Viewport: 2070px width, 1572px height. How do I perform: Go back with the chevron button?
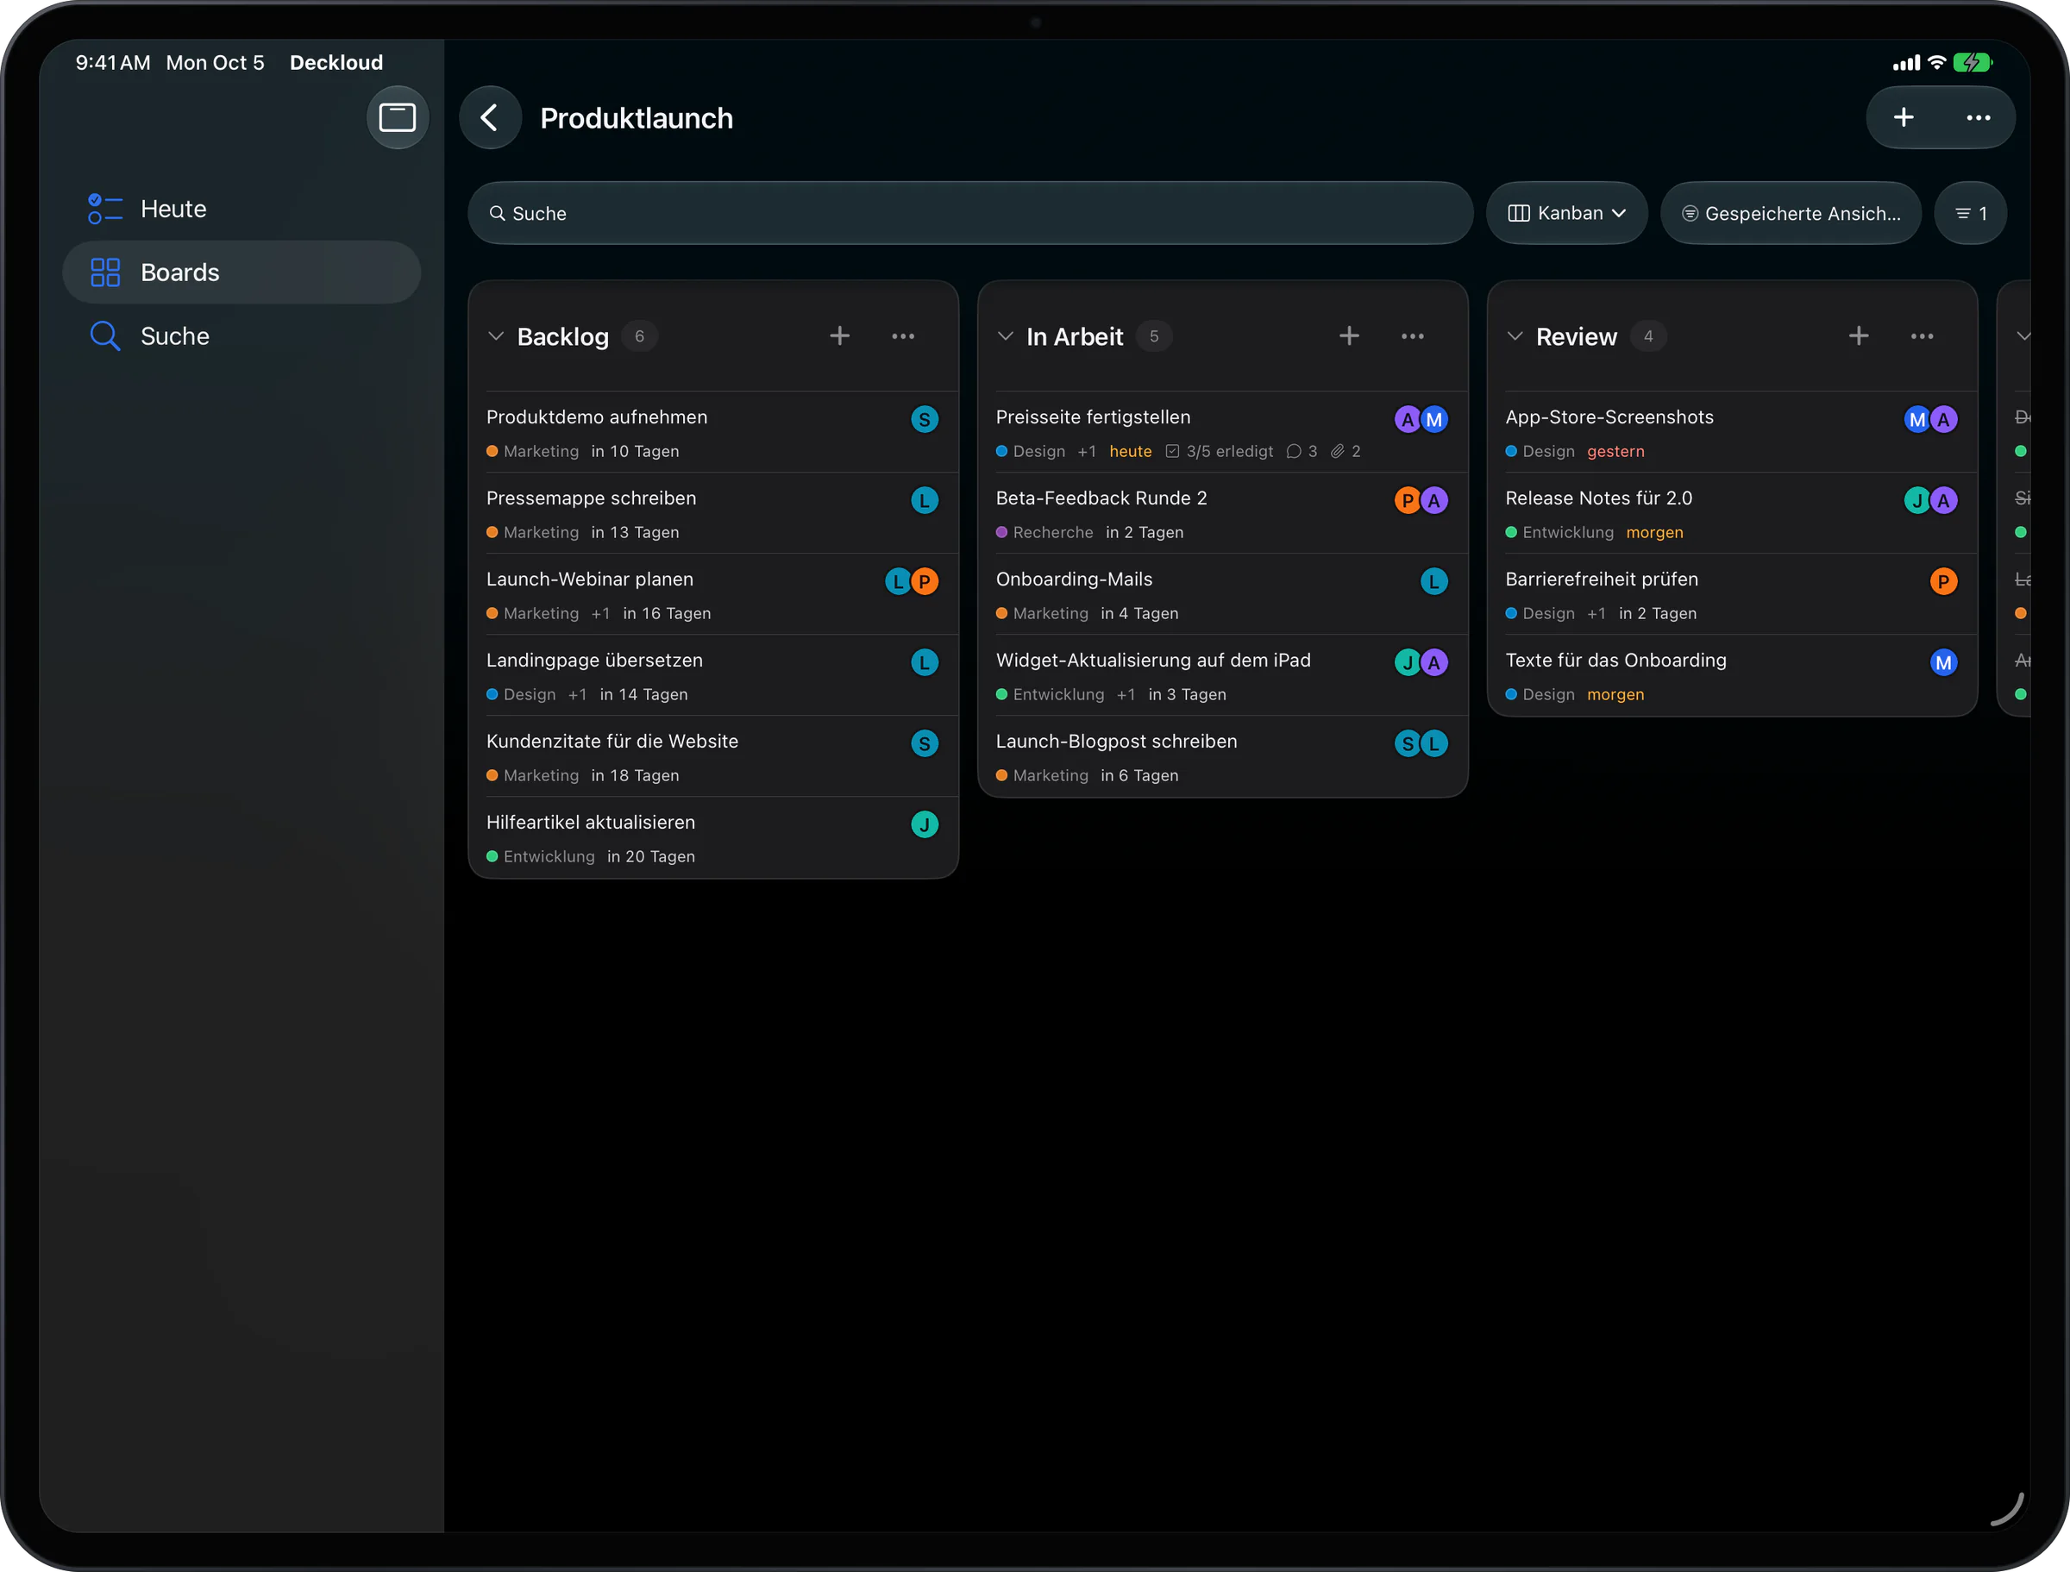click(489, 118)
